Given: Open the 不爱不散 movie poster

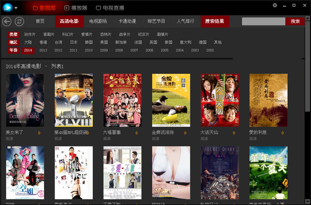Looking at the screenshot, I should pyautogui.click(x=122, y=173).
